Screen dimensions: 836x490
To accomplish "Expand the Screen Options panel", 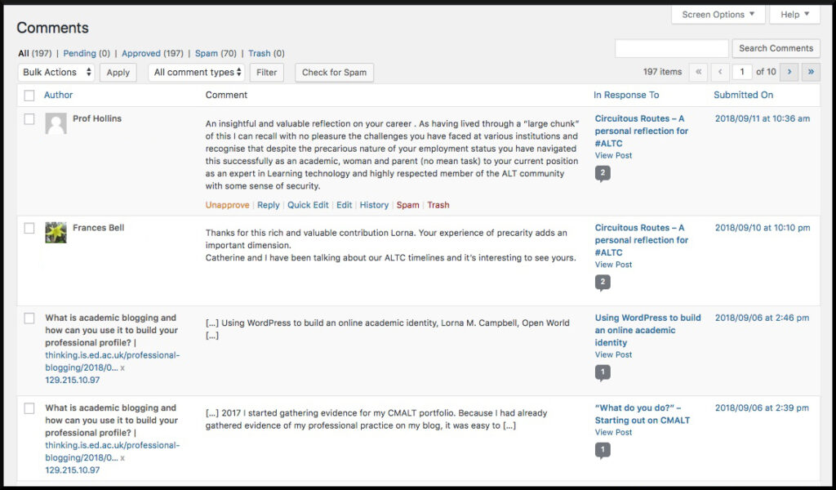I will coord(718,15).
